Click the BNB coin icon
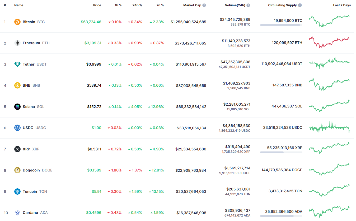 click(17, 85)
